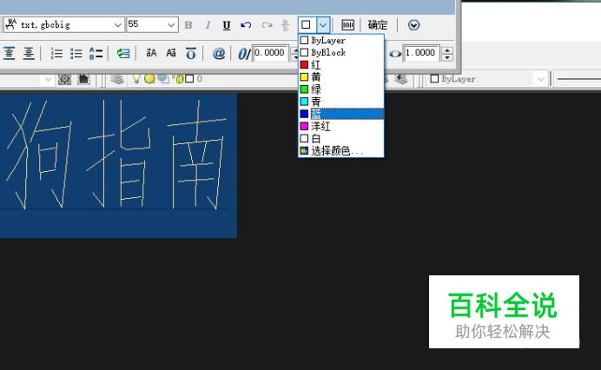The height and width of the screenshot is (370, 601).
Task: Click the current text color swatch box
Action: [x=306, y=25]
